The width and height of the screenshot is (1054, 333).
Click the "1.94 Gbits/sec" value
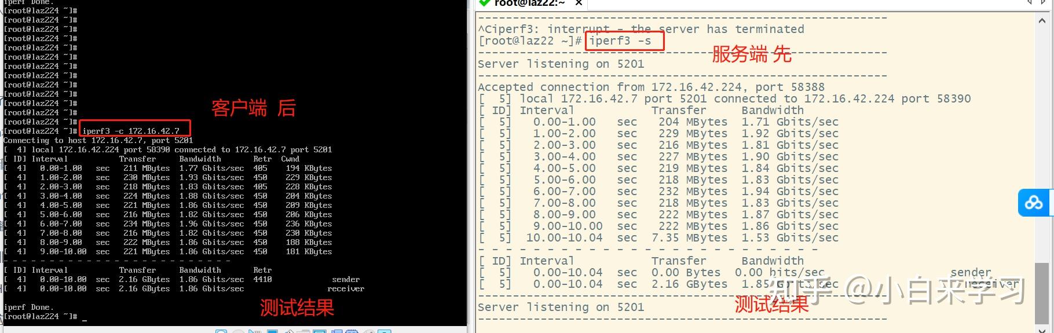[790, 192]
